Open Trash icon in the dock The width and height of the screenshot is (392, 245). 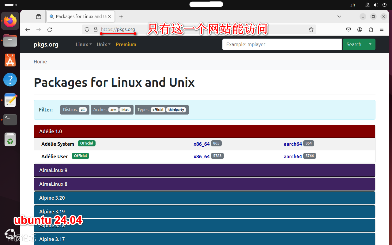pyautogui.click(x=10, y=140)
